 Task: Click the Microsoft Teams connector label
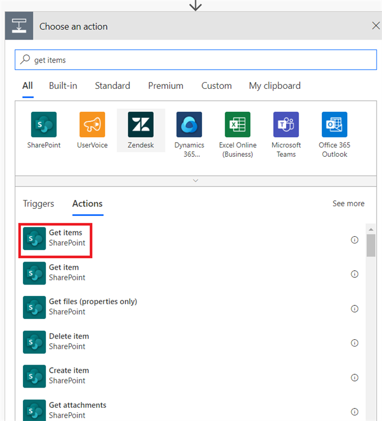tap(286, 150)
